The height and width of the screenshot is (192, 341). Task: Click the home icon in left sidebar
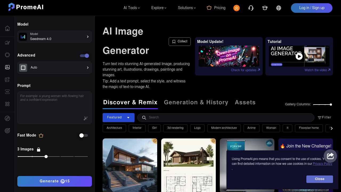coord(7,28)
